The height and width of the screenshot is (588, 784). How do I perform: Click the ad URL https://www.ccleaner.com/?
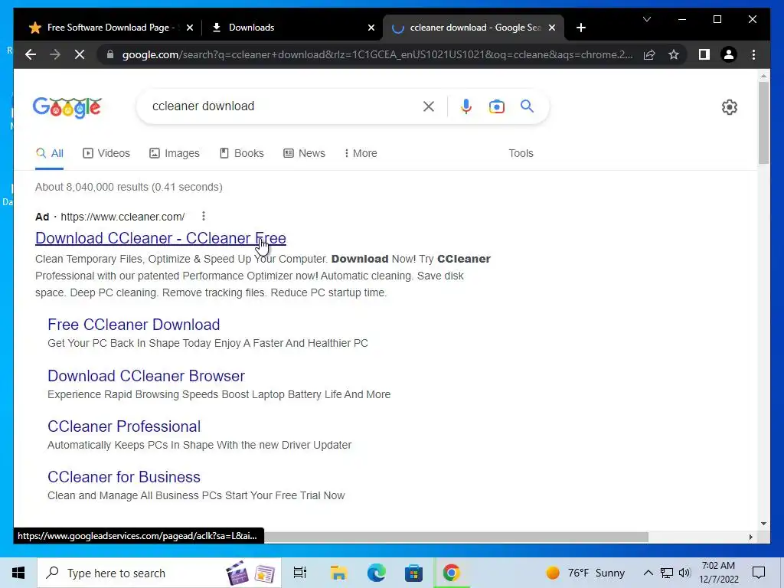pyautogui.click(x=122, y=217)
